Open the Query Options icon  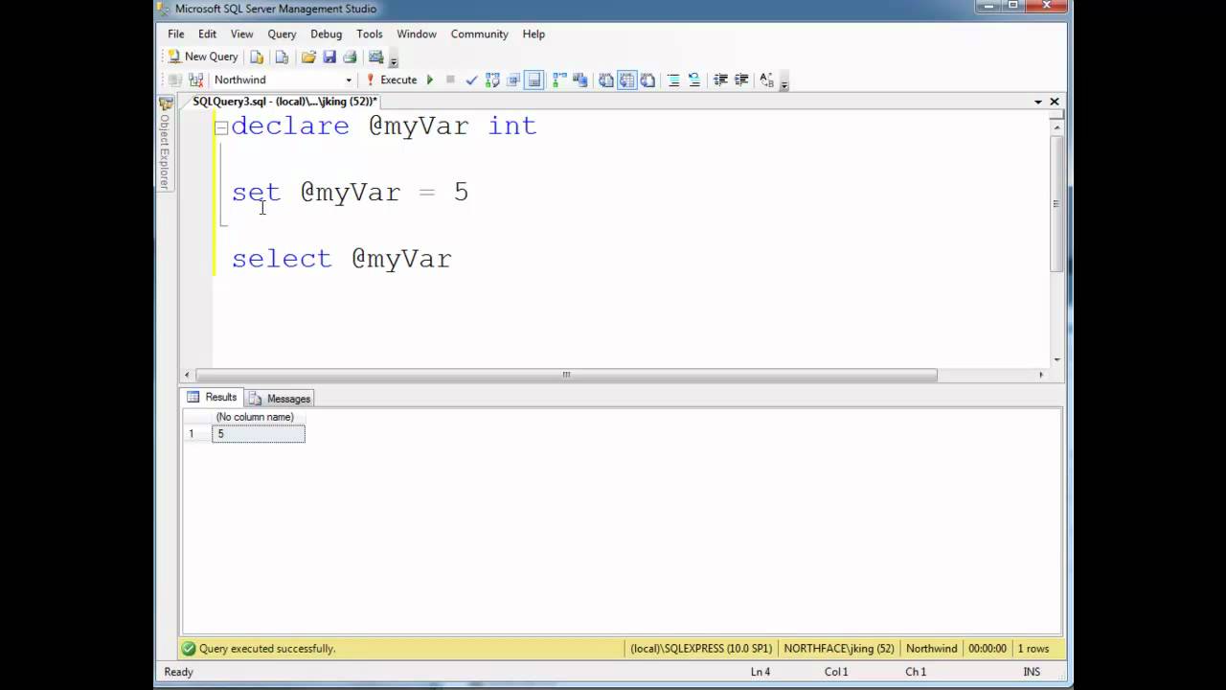[513, 80]
